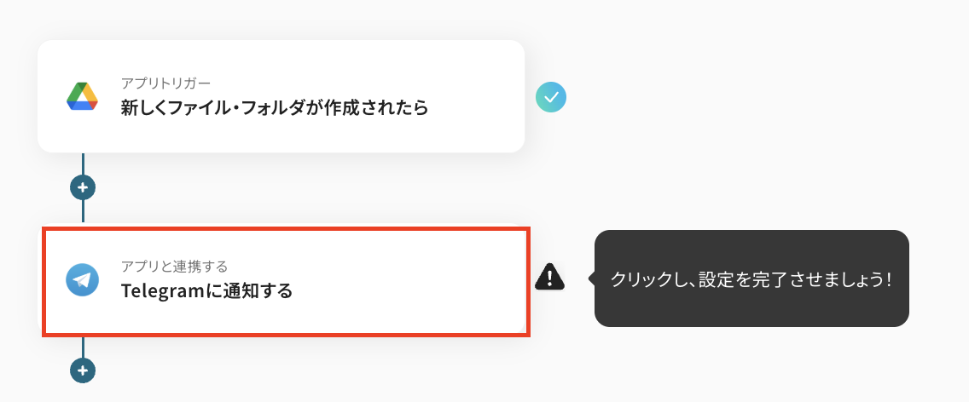Open the 新しくファイル・フォルダが作成されたら trigger card
Viewport: 969px width, 402px height.
[281, 96]
